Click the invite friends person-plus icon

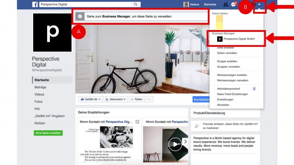[197, 126]
